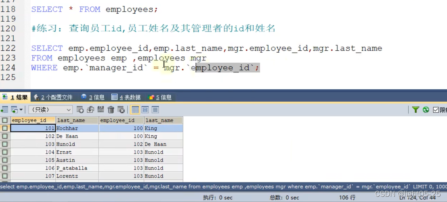Check the row checkbox for Ernst

[5, 152]
